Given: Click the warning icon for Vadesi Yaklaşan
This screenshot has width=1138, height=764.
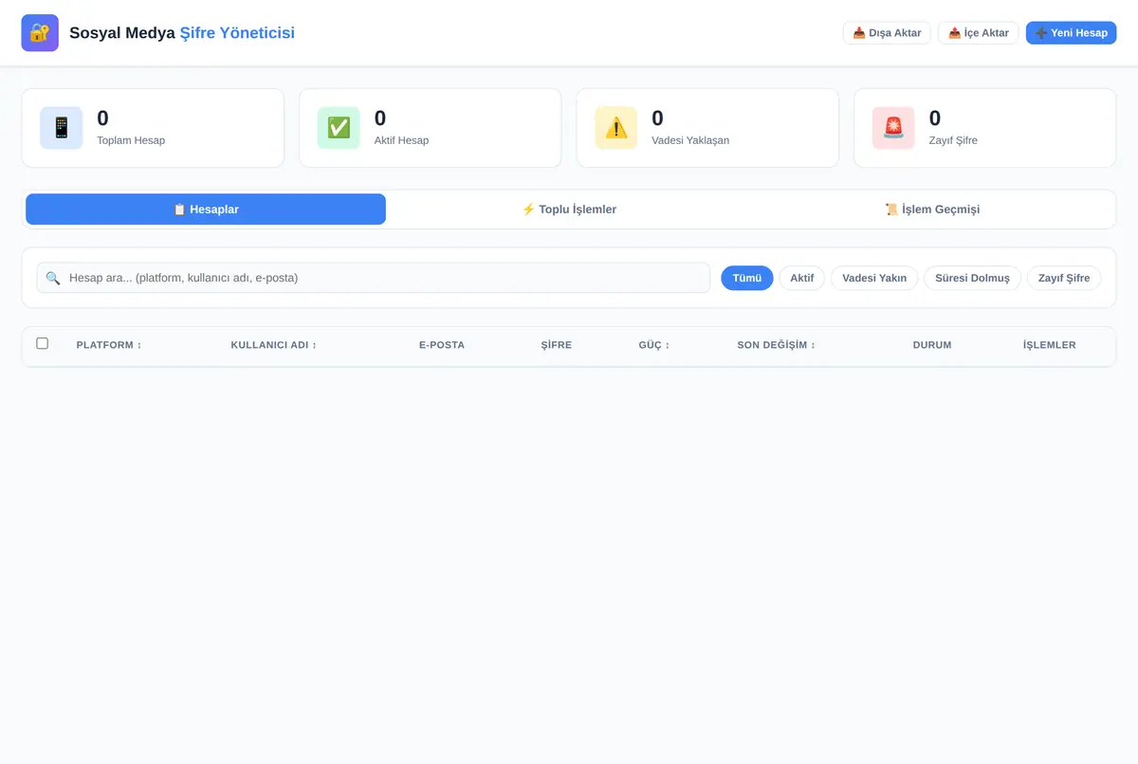Looking at the screenshot, I should point(616,128).
